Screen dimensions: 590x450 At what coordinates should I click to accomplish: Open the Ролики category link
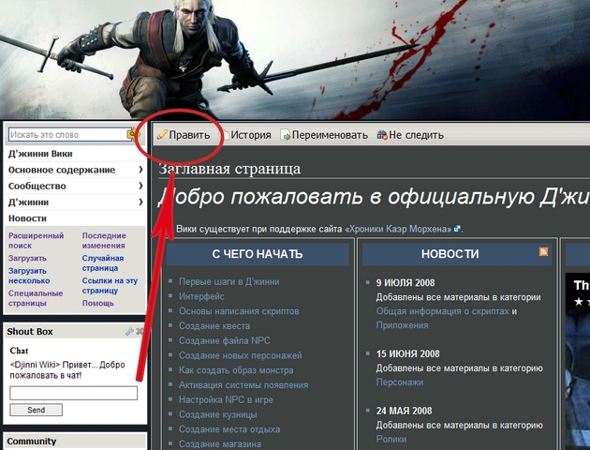click(391, 439)
